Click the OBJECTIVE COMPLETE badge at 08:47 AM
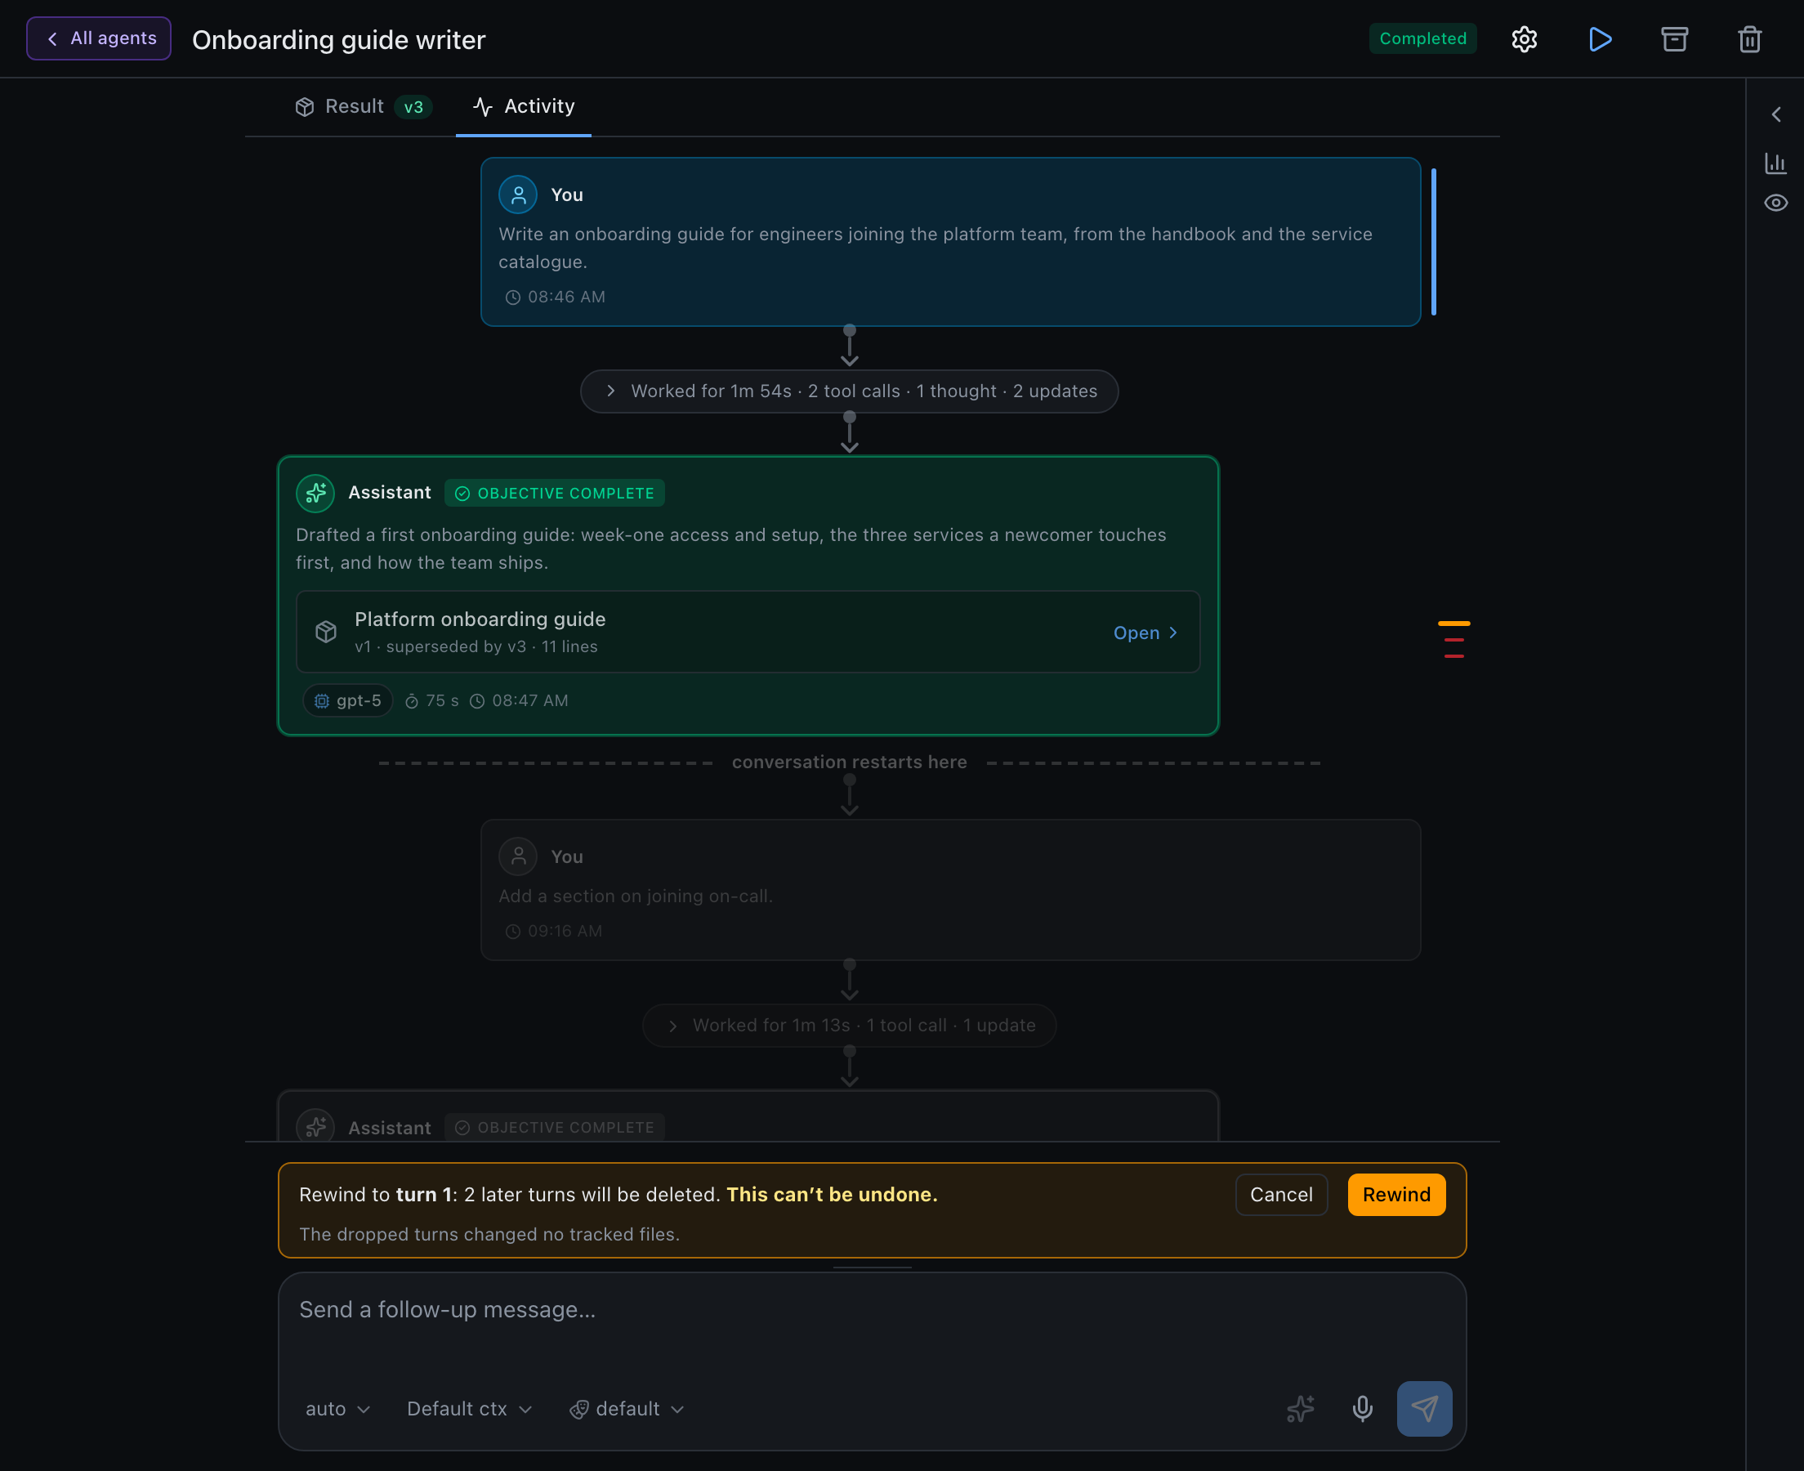Screen dimensions: 1804x1471 [555, 493]
